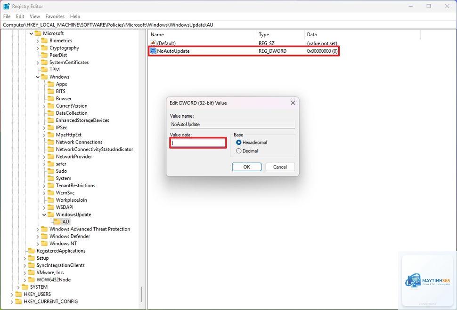
Task: Click the TPM folder icon
Action: click(45, 70)
